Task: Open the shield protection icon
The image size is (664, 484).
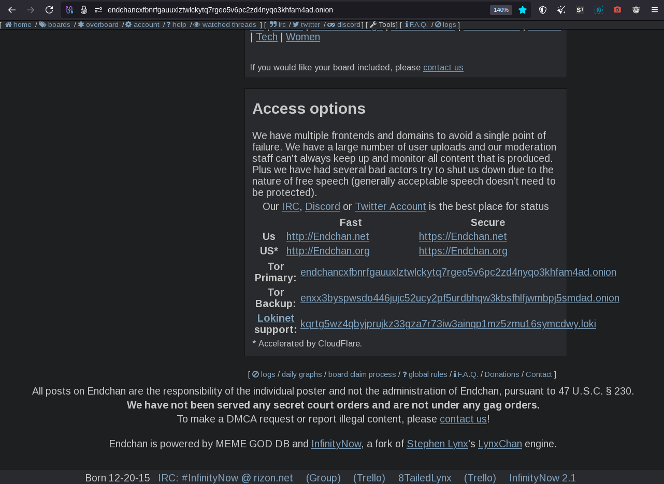Action: tap(543, 10)
